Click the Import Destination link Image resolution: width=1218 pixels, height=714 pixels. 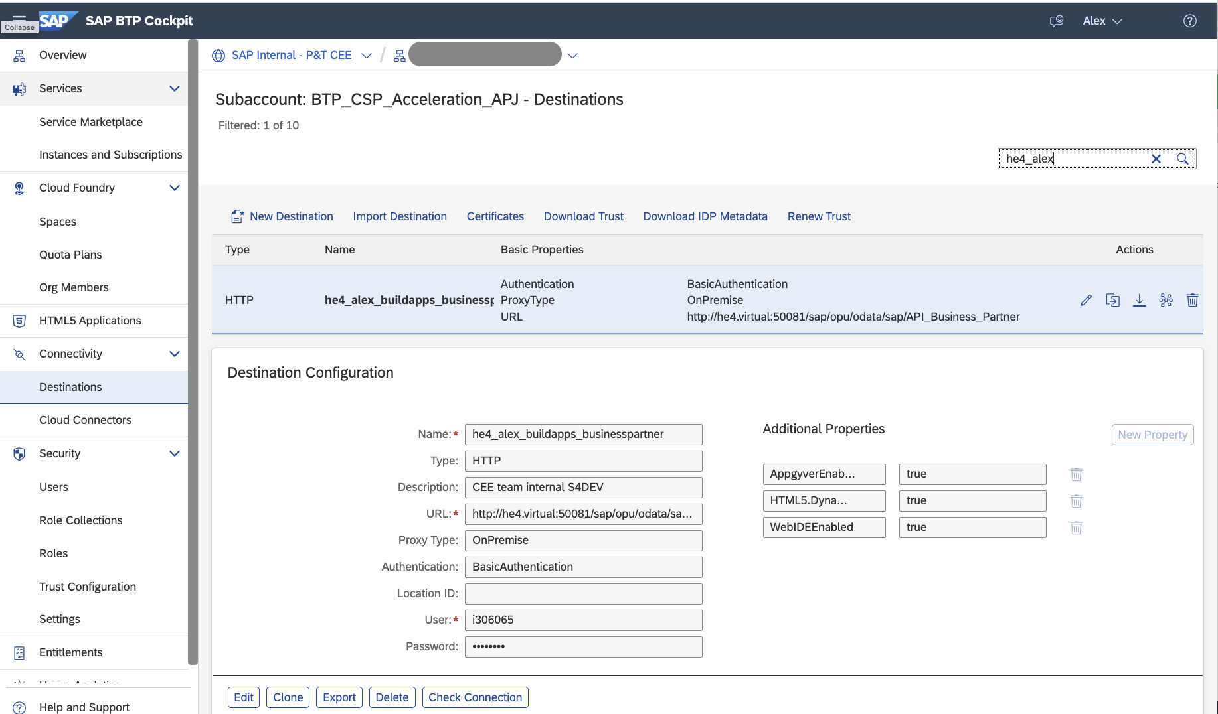[x=399, y=216]
